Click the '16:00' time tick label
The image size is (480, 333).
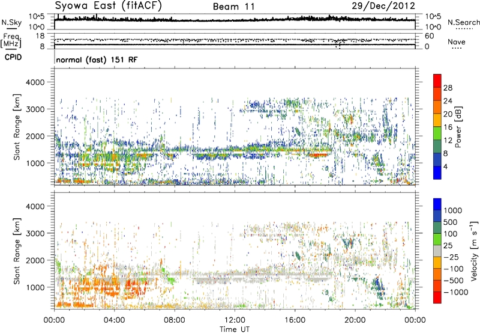pos(295,320)
